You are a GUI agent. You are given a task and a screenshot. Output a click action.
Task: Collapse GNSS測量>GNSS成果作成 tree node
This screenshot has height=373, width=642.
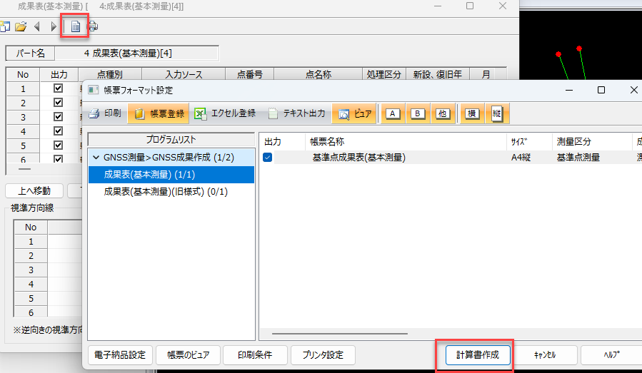pos(96,158)
